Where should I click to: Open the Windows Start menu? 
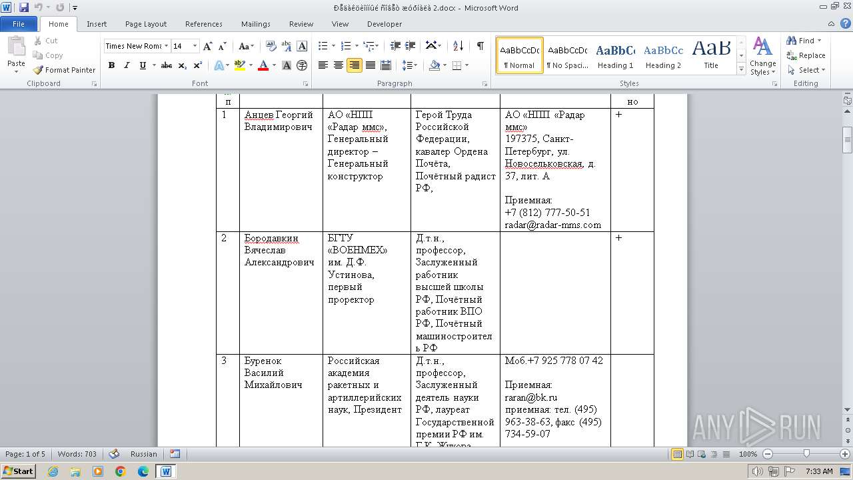(x=19, y=471)
